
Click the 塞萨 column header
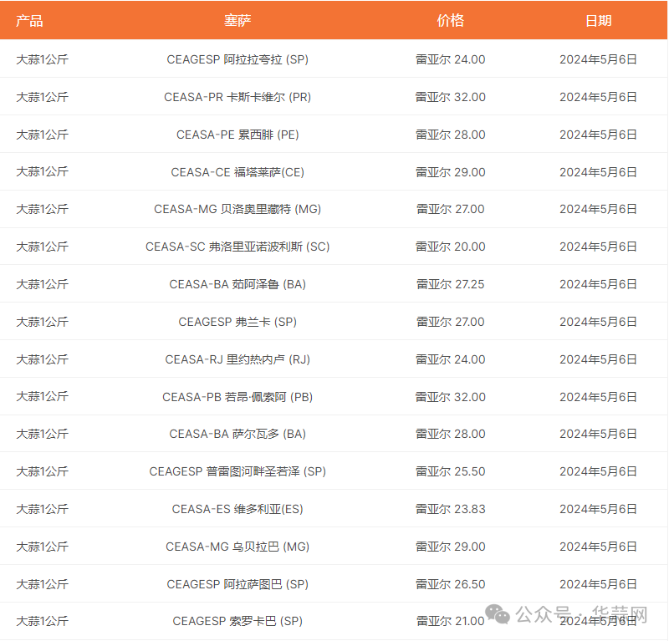pos(237,20)
